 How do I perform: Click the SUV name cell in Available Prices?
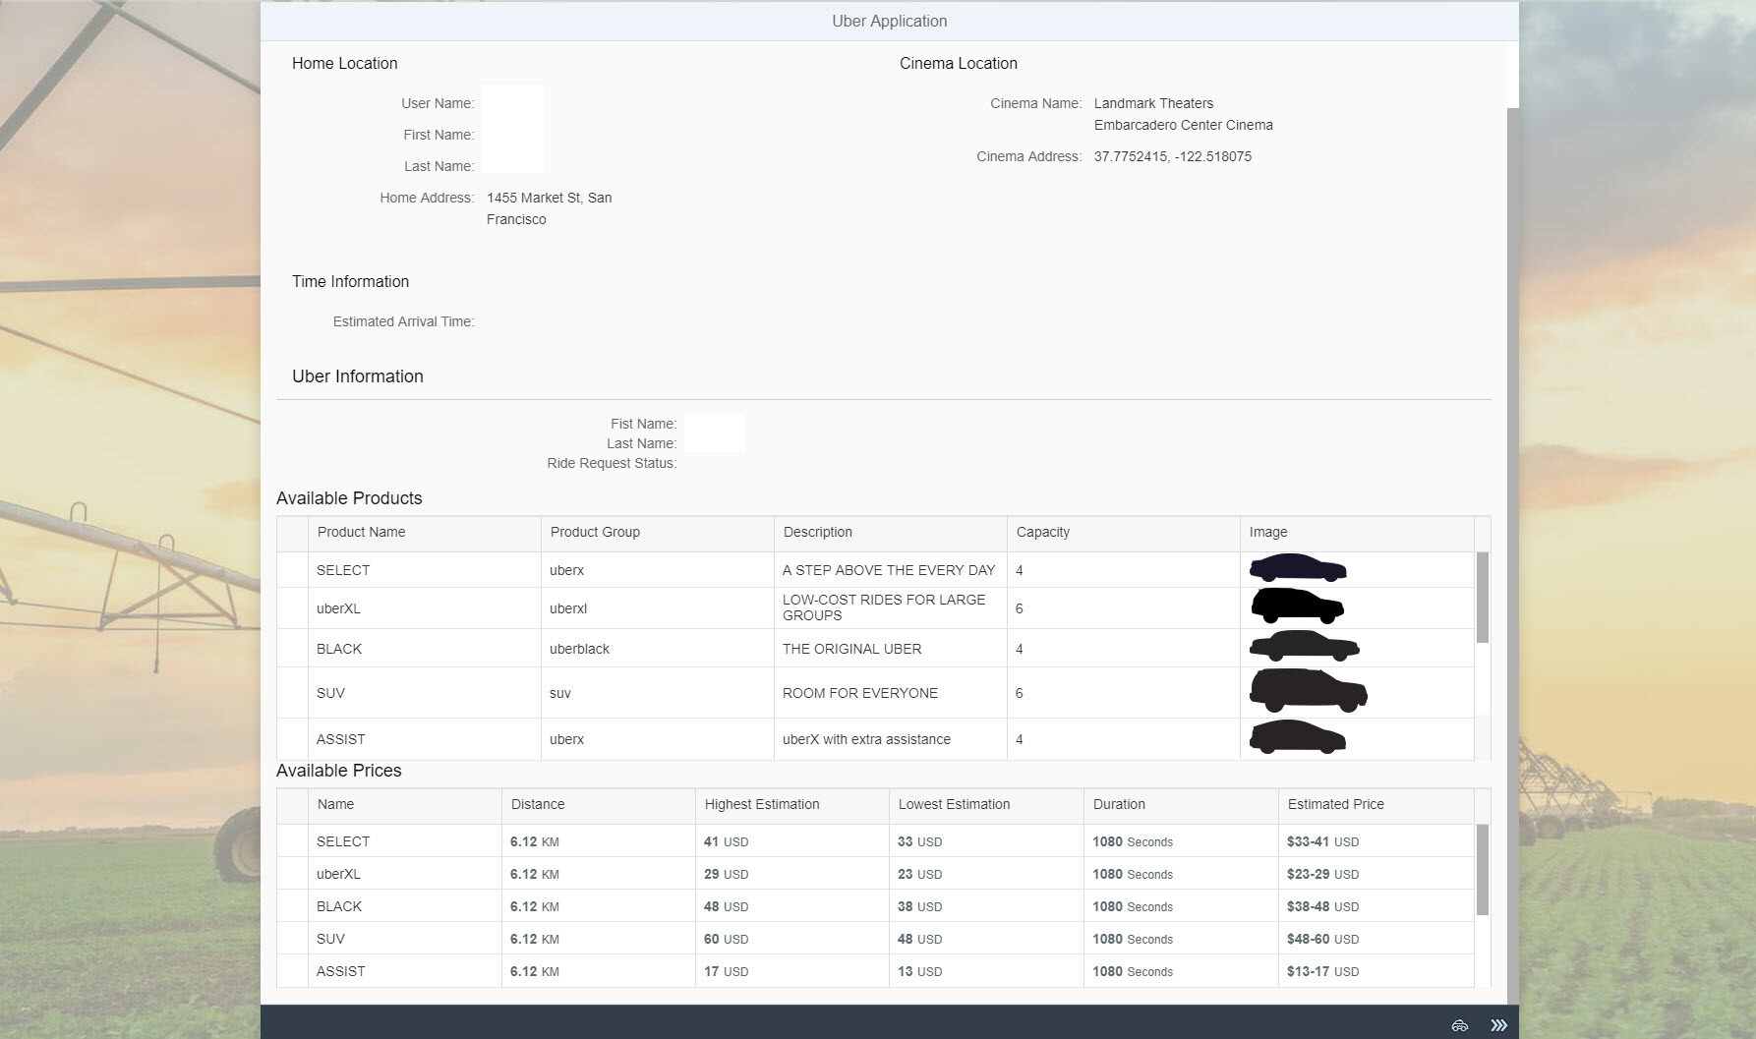point(330,939)
